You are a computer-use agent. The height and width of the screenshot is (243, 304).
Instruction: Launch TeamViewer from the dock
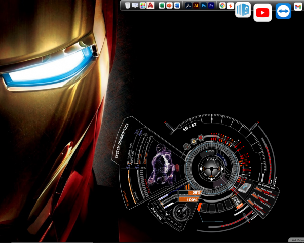283,11
